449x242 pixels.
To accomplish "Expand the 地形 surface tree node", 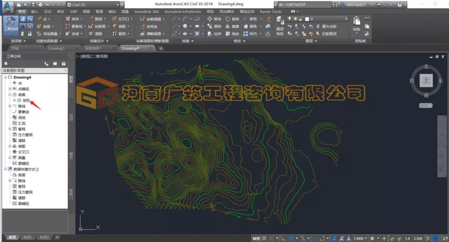I will pyautogui.click(x=14, y=100).
